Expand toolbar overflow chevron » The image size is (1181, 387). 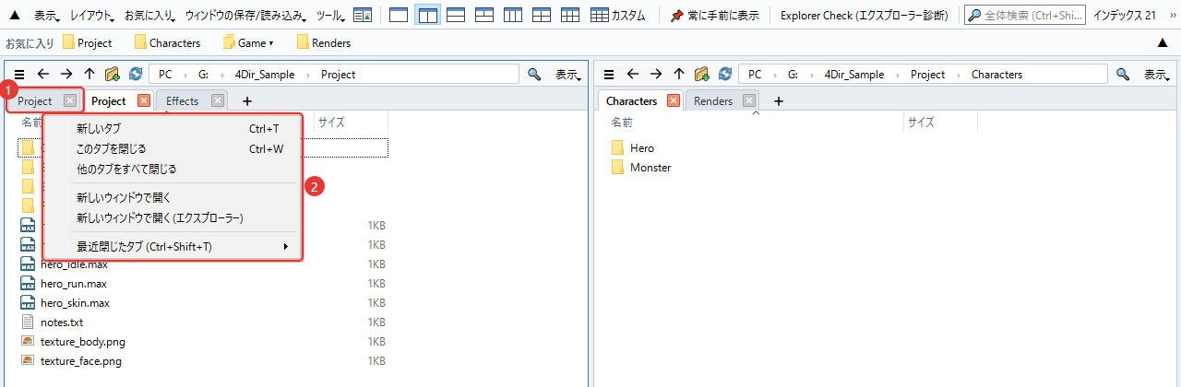(x=1173, y=16)
